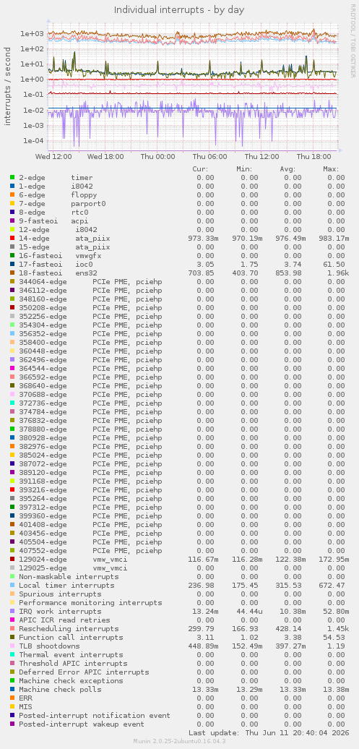Click the green swatch beside 2-edge timer
Image resolution: width=359 pixels, height=749 pixels.
click(12, 178)
